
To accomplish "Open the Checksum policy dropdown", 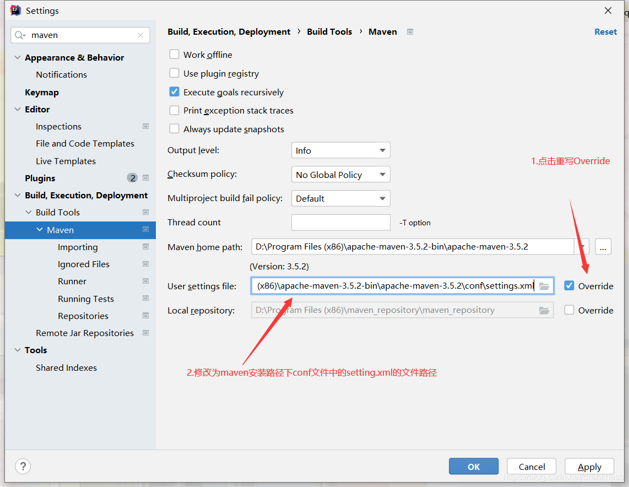I will (x=340, y=175).
